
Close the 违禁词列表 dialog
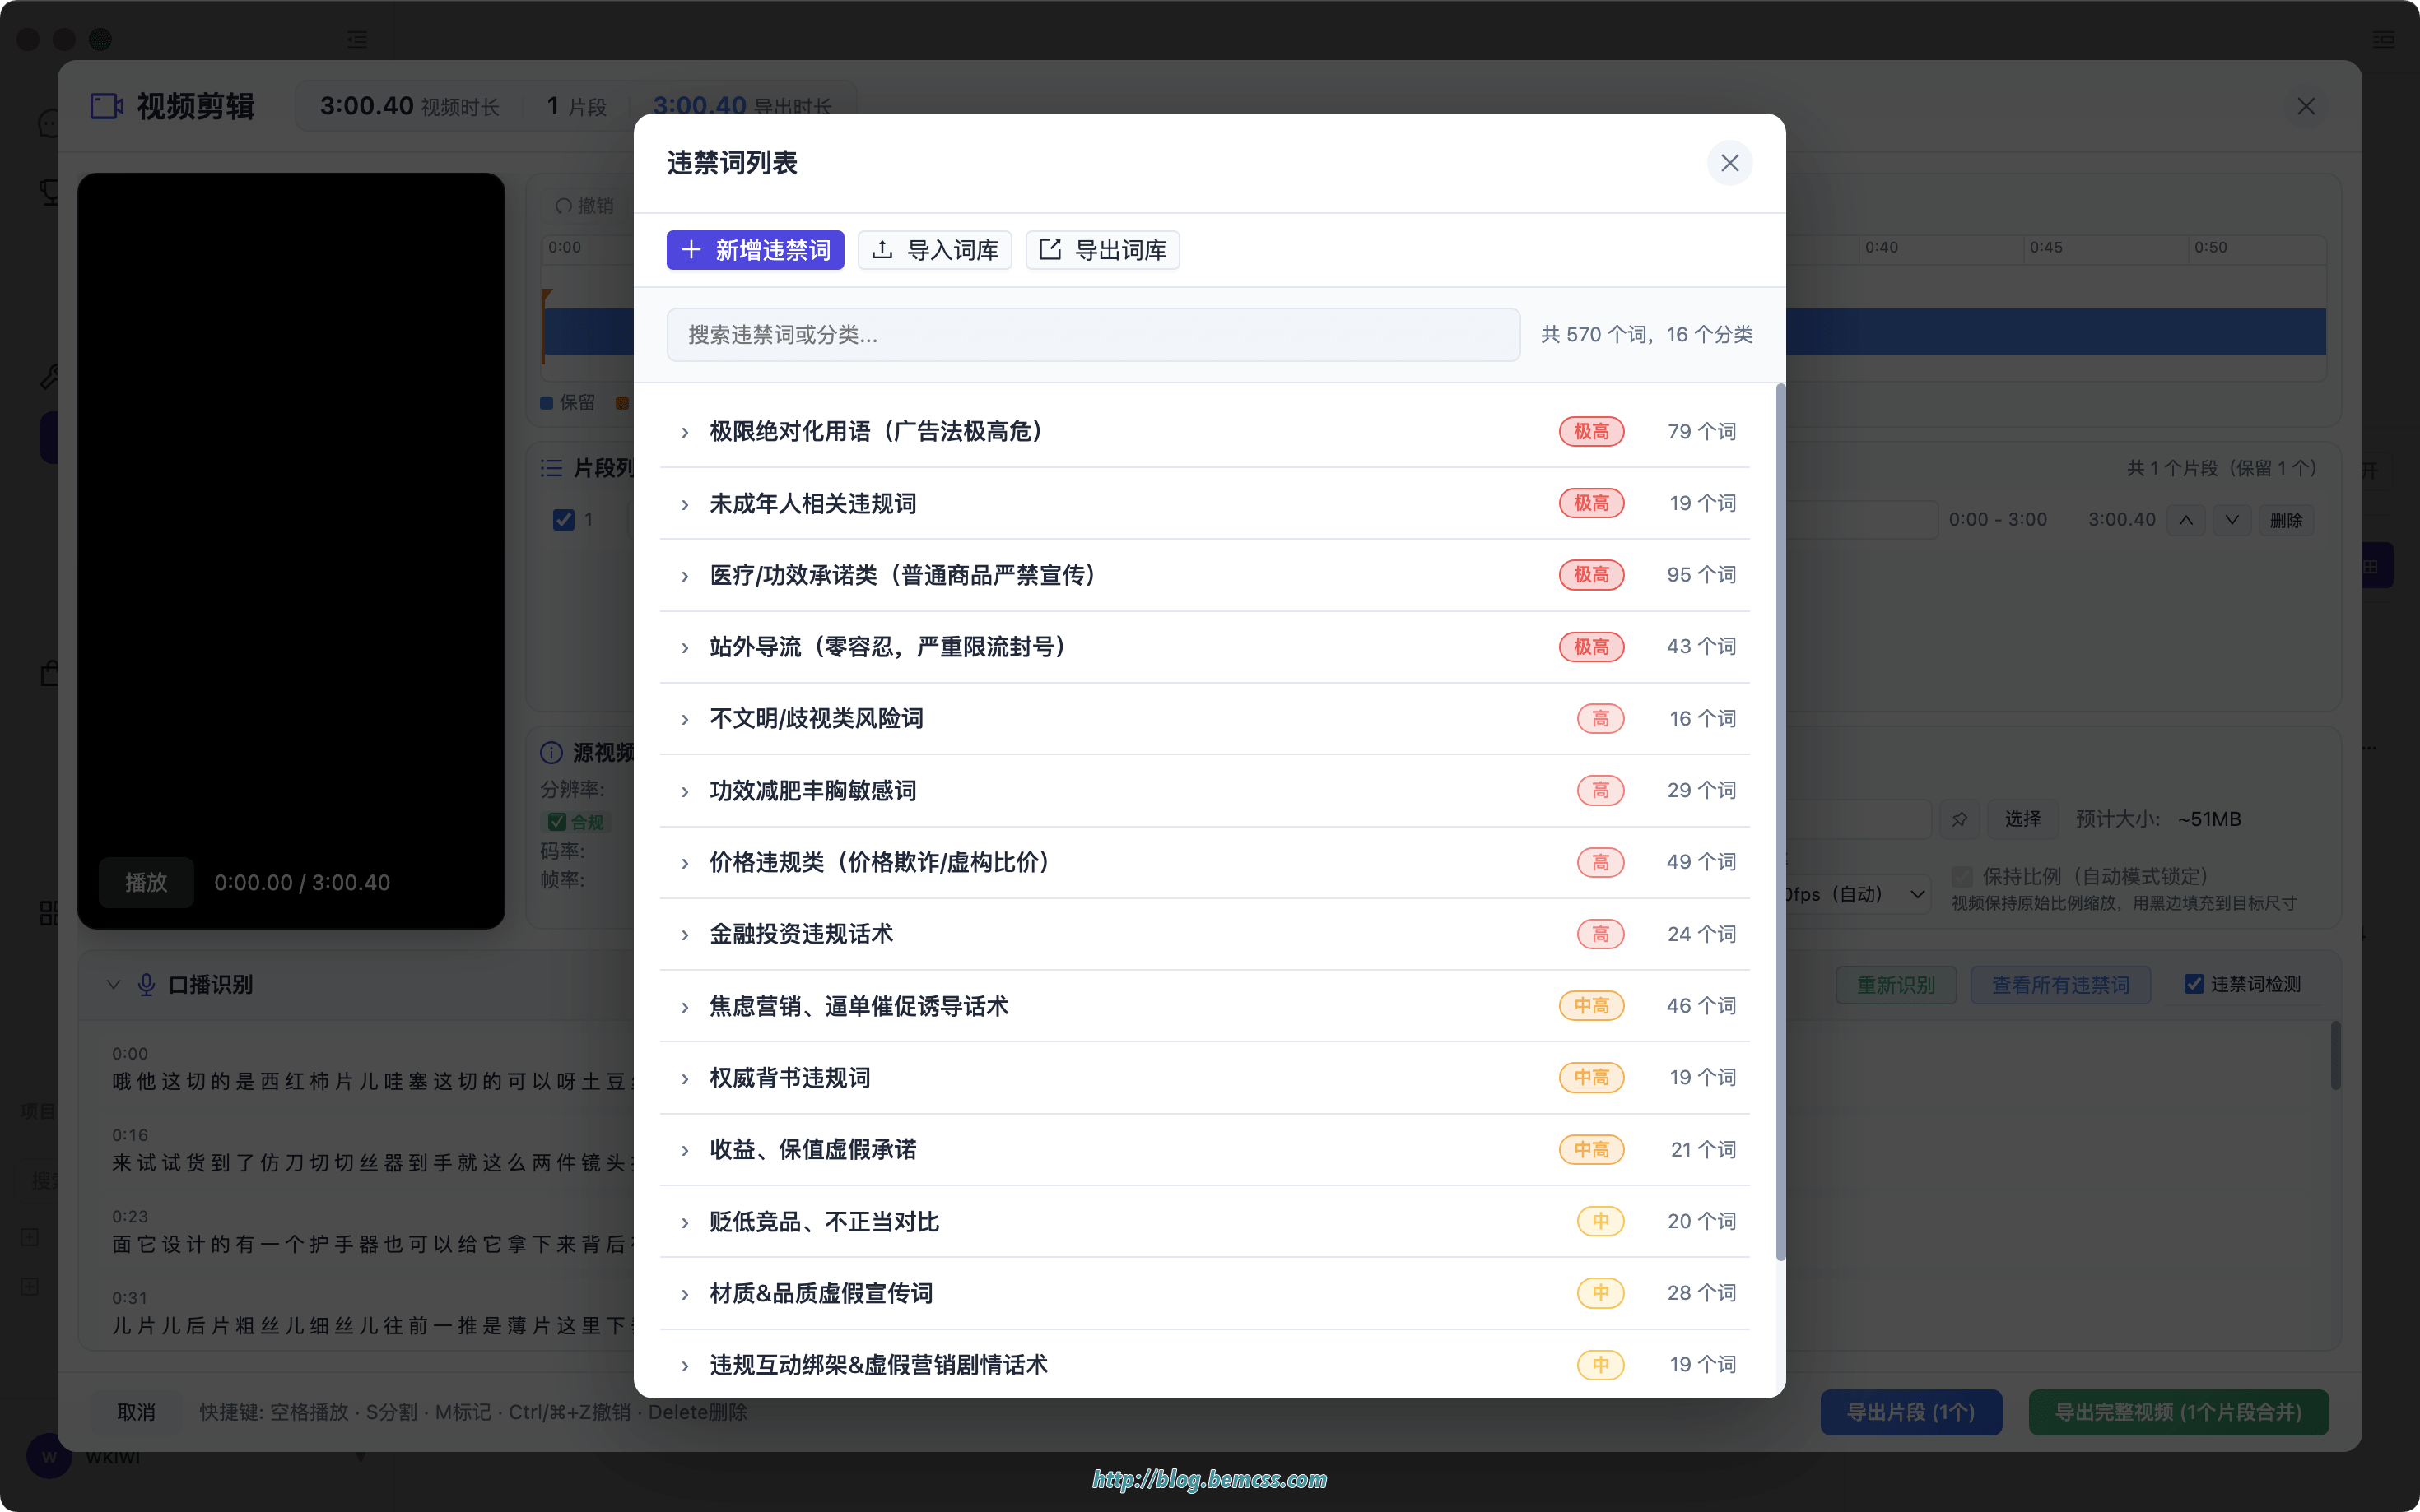coord(1729,163)
